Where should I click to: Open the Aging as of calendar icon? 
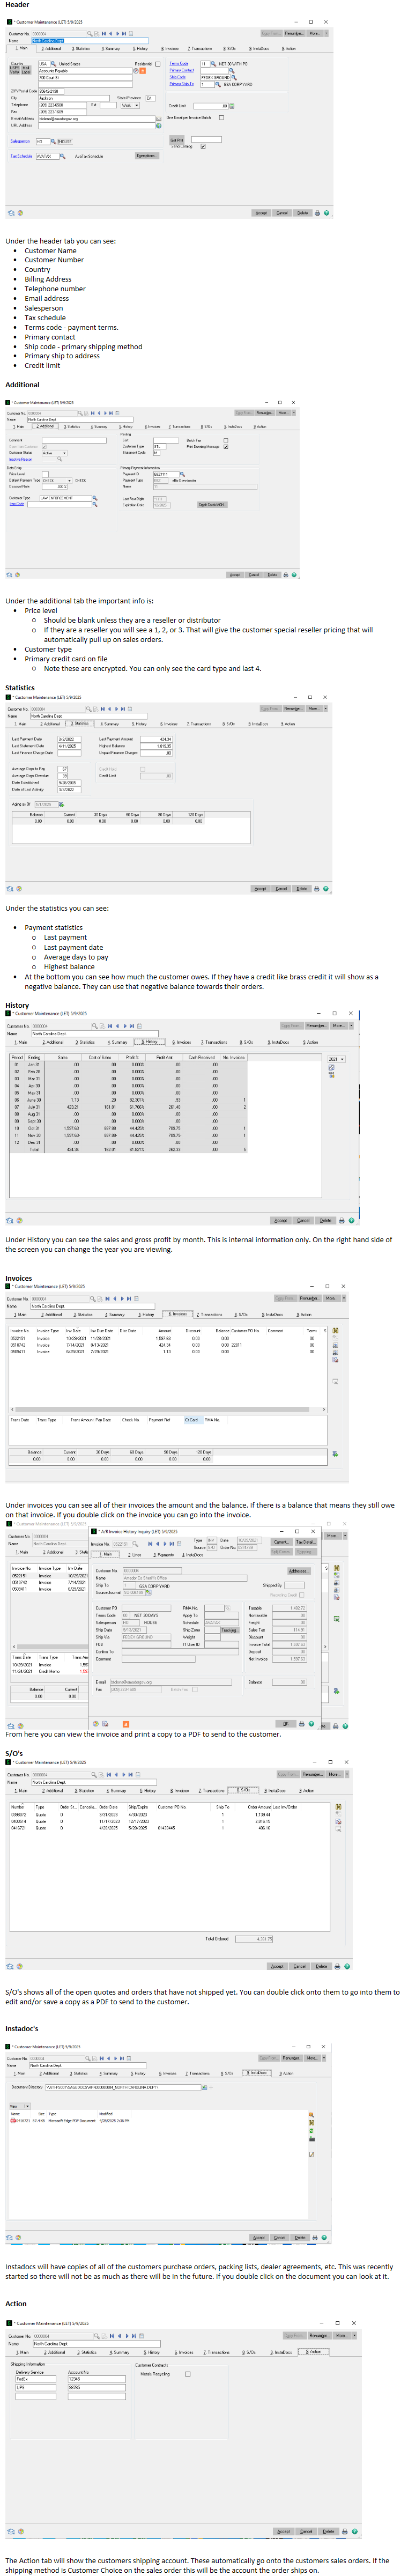[x=61, y=804]
